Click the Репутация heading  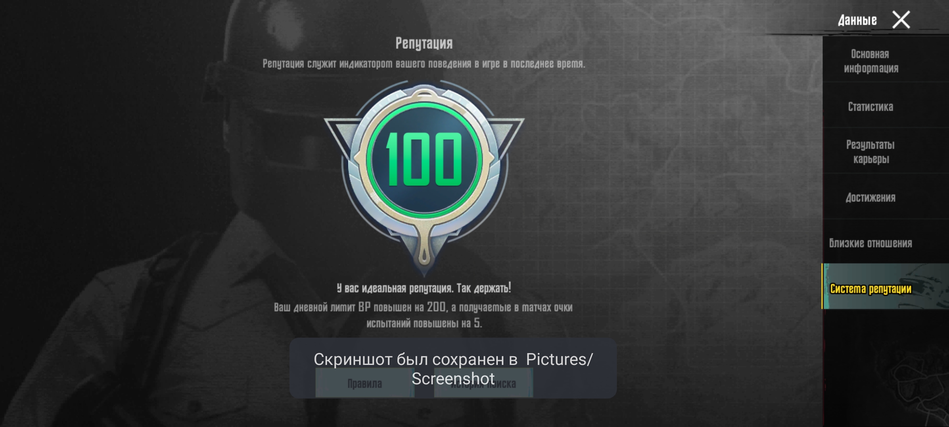tap(424, 43)
